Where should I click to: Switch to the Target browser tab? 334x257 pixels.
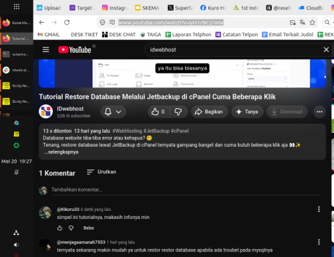click(x=82, y=8)
